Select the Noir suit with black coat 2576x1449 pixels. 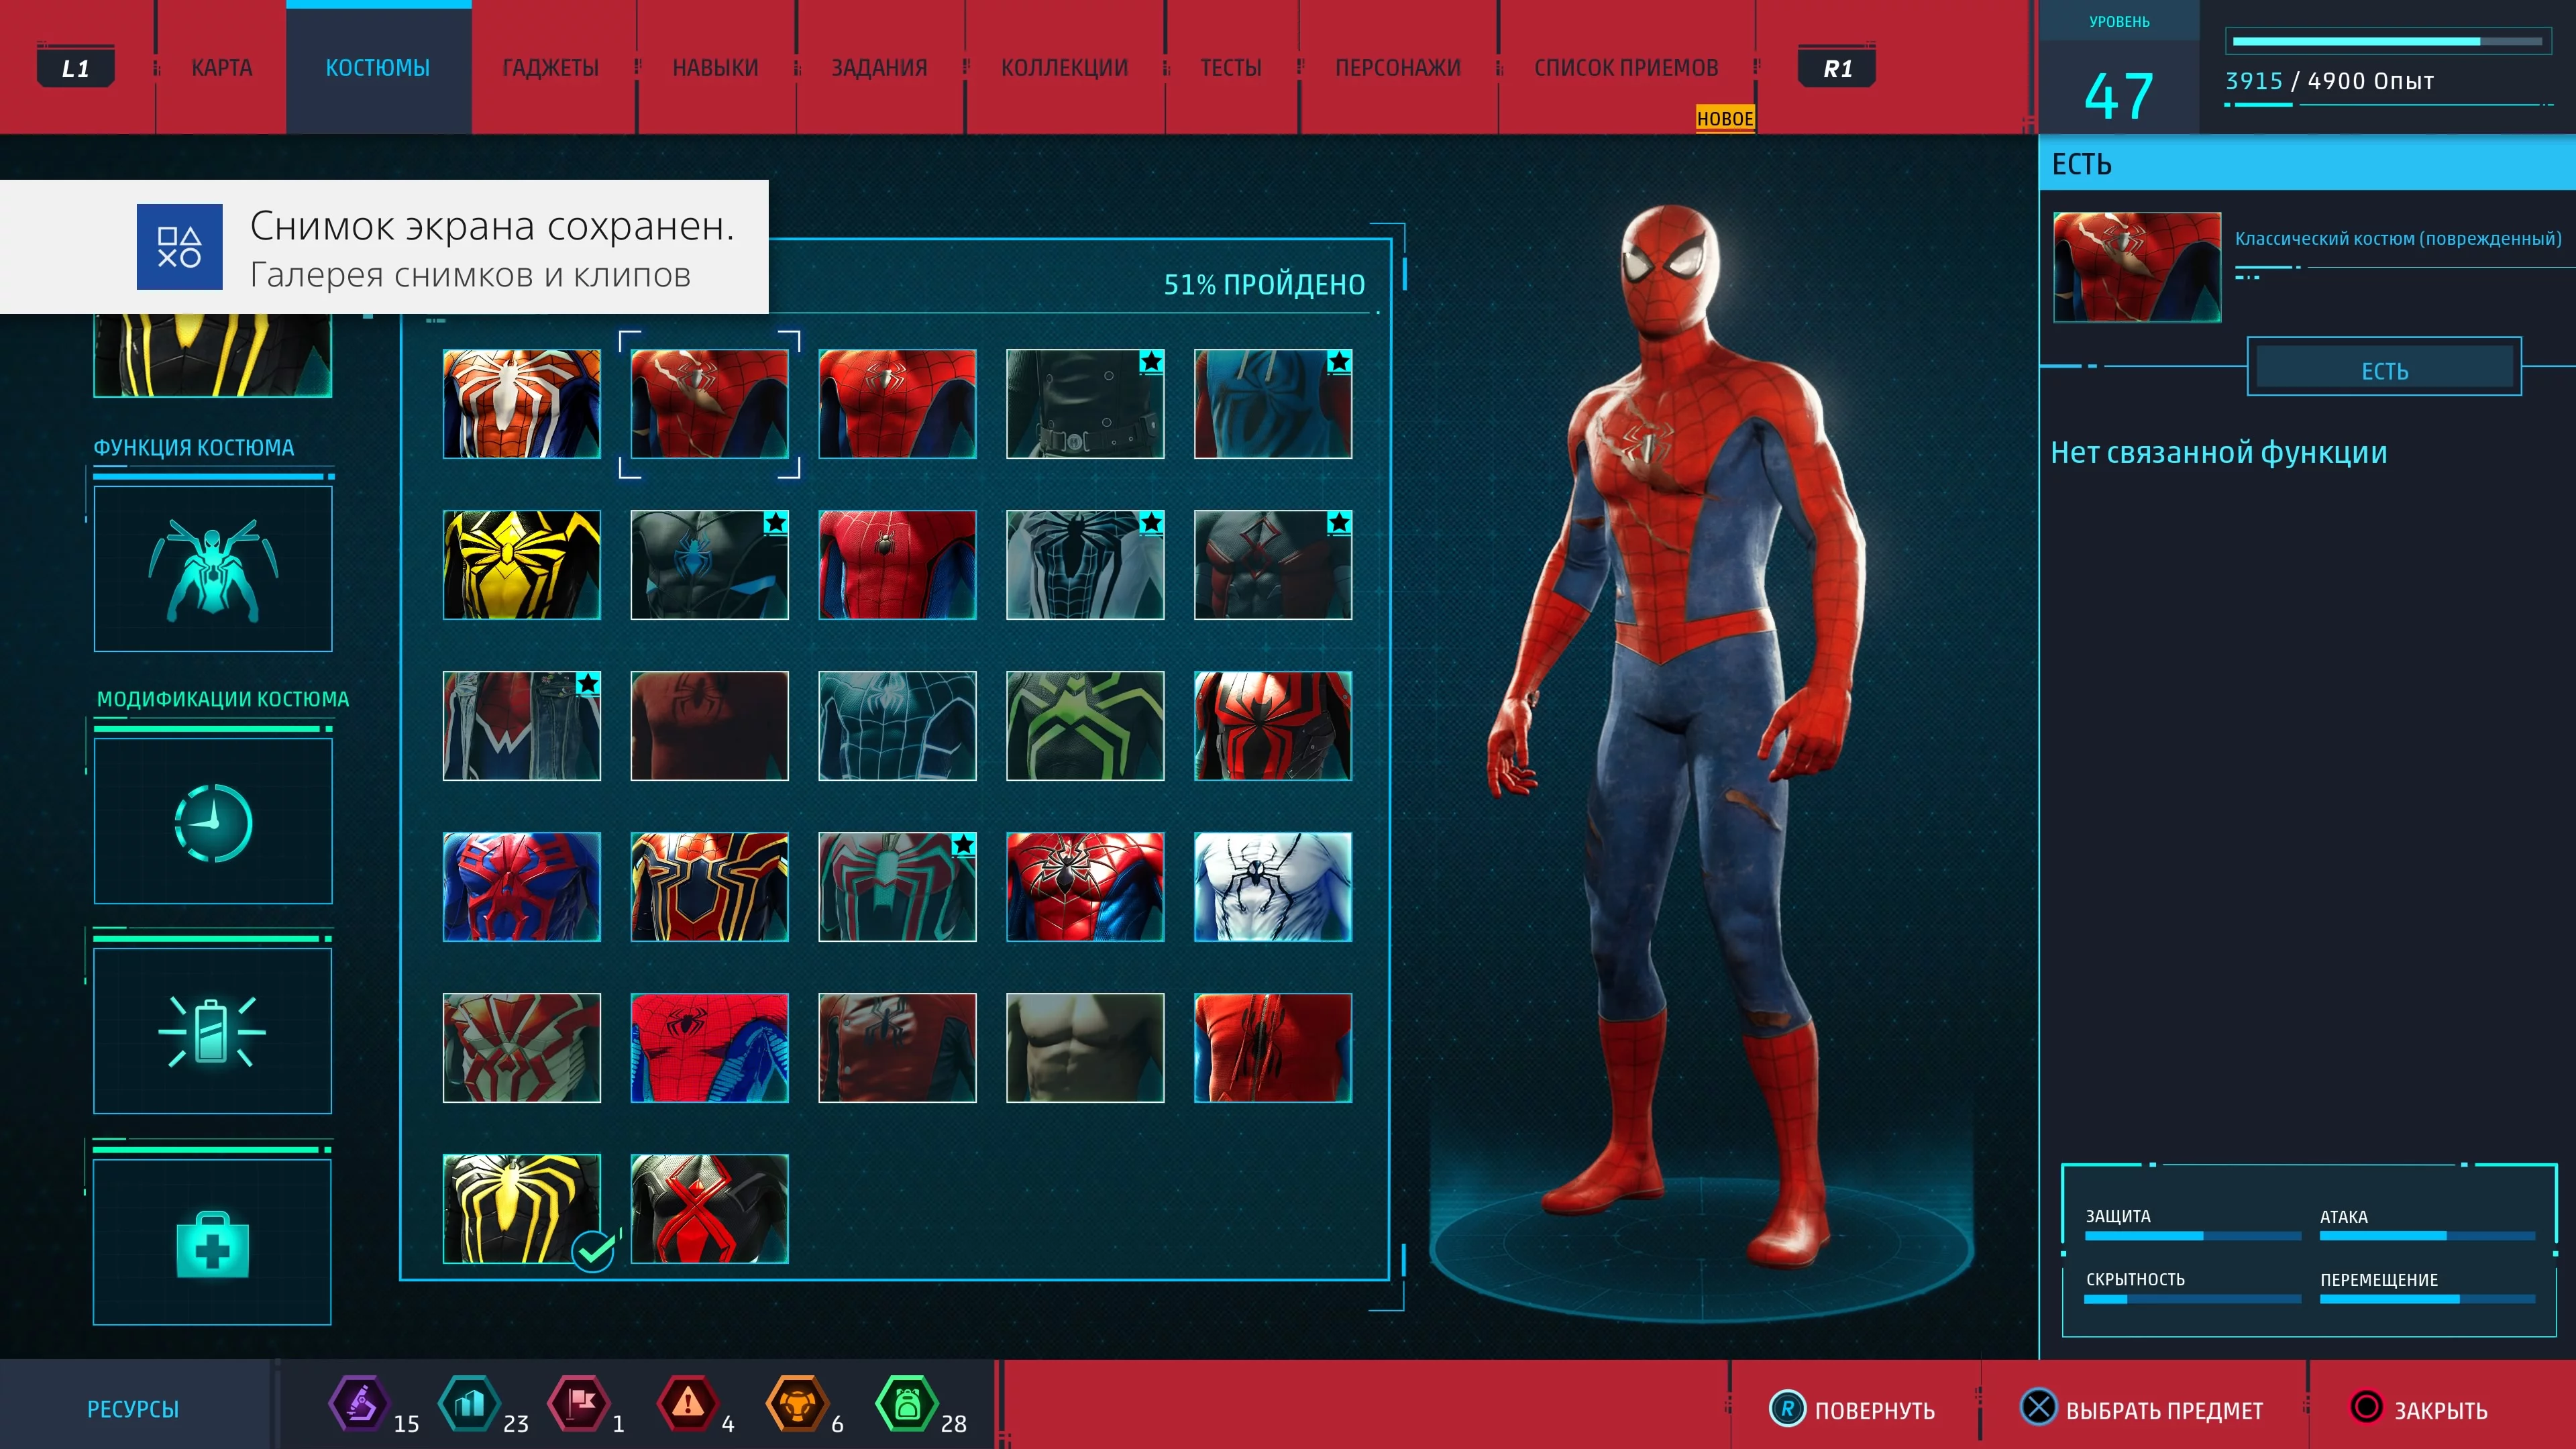tap(1085, 404)
